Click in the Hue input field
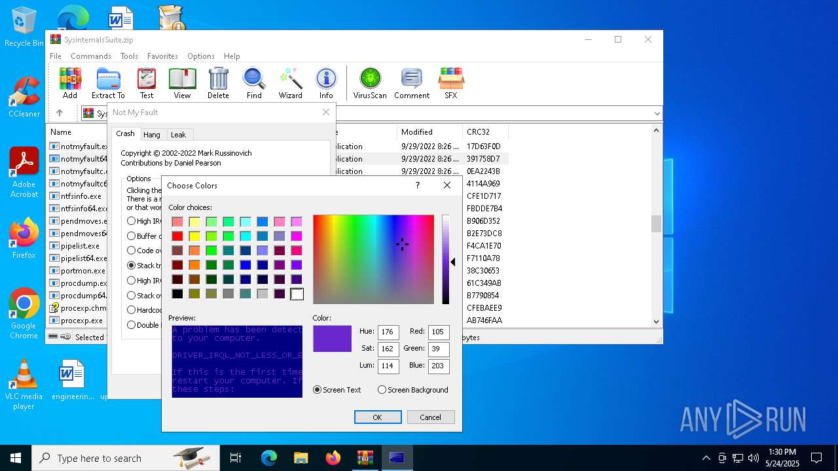Screen dimensions: 838x471 (388, 332)
